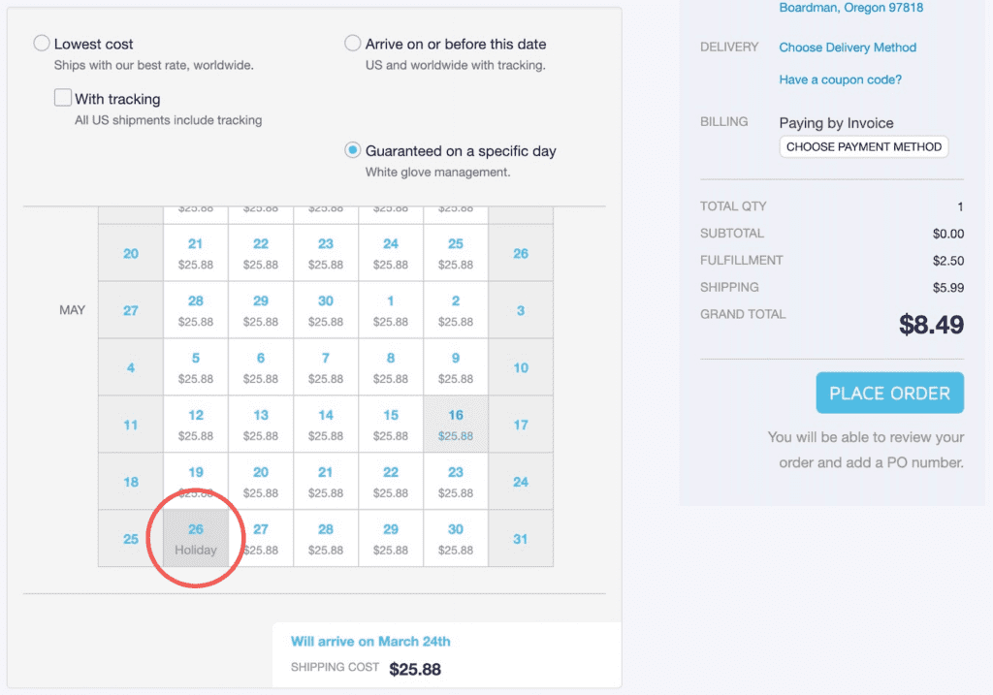The width and height of the screenshot is (993, 695).
Task: Open the Have a coupon code link
Action: (840, 79)
